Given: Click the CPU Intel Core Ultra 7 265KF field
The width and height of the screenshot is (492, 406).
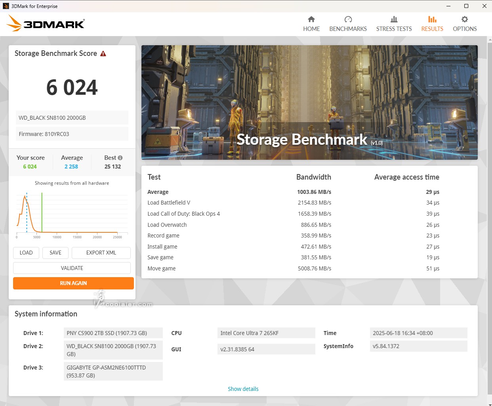Looking at the screenshot, I should point(266,333).
